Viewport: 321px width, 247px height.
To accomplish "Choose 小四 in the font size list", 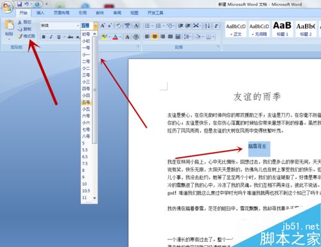I will [x=86, y=96].
